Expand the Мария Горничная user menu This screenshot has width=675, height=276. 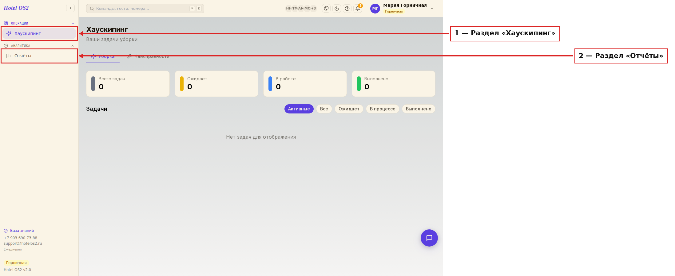point(432,9)
